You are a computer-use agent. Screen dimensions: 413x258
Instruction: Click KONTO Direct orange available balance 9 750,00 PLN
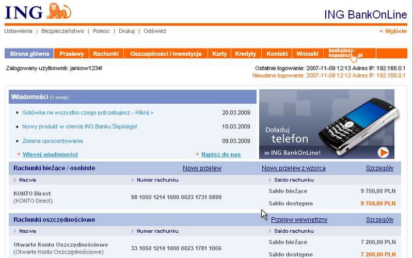378,203
